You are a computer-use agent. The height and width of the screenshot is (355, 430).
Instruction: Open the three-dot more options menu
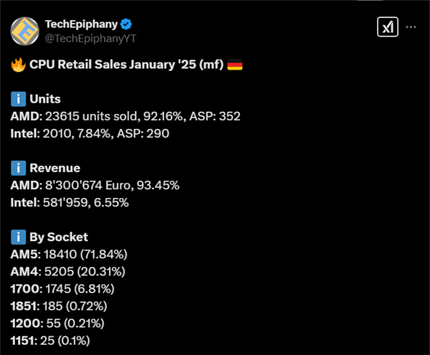tap(411, 27)
